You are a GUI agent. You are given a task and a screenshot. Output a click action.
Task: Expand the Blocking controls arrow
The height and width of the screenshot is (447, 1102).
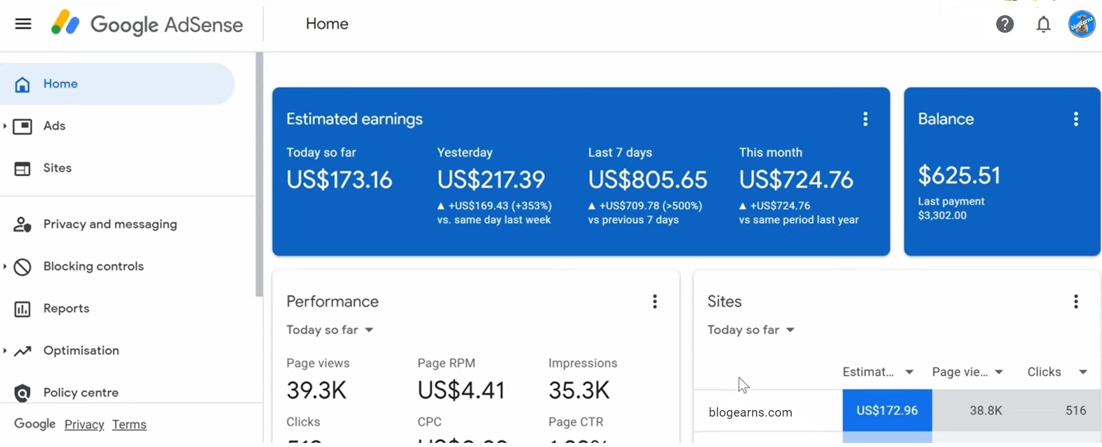[x=5, y=266]
